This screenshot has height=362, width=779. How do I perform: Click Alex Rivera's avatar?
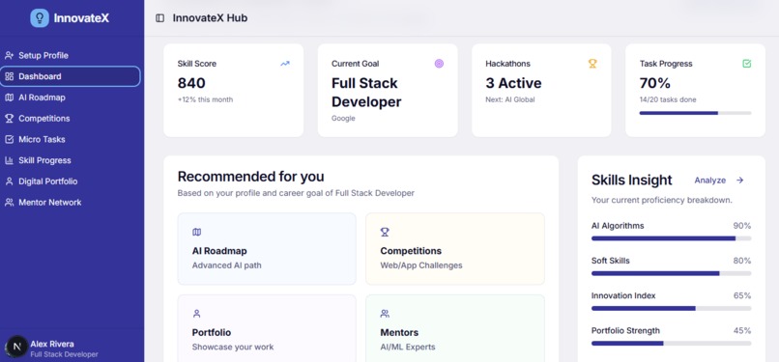[x=16, y=347]
